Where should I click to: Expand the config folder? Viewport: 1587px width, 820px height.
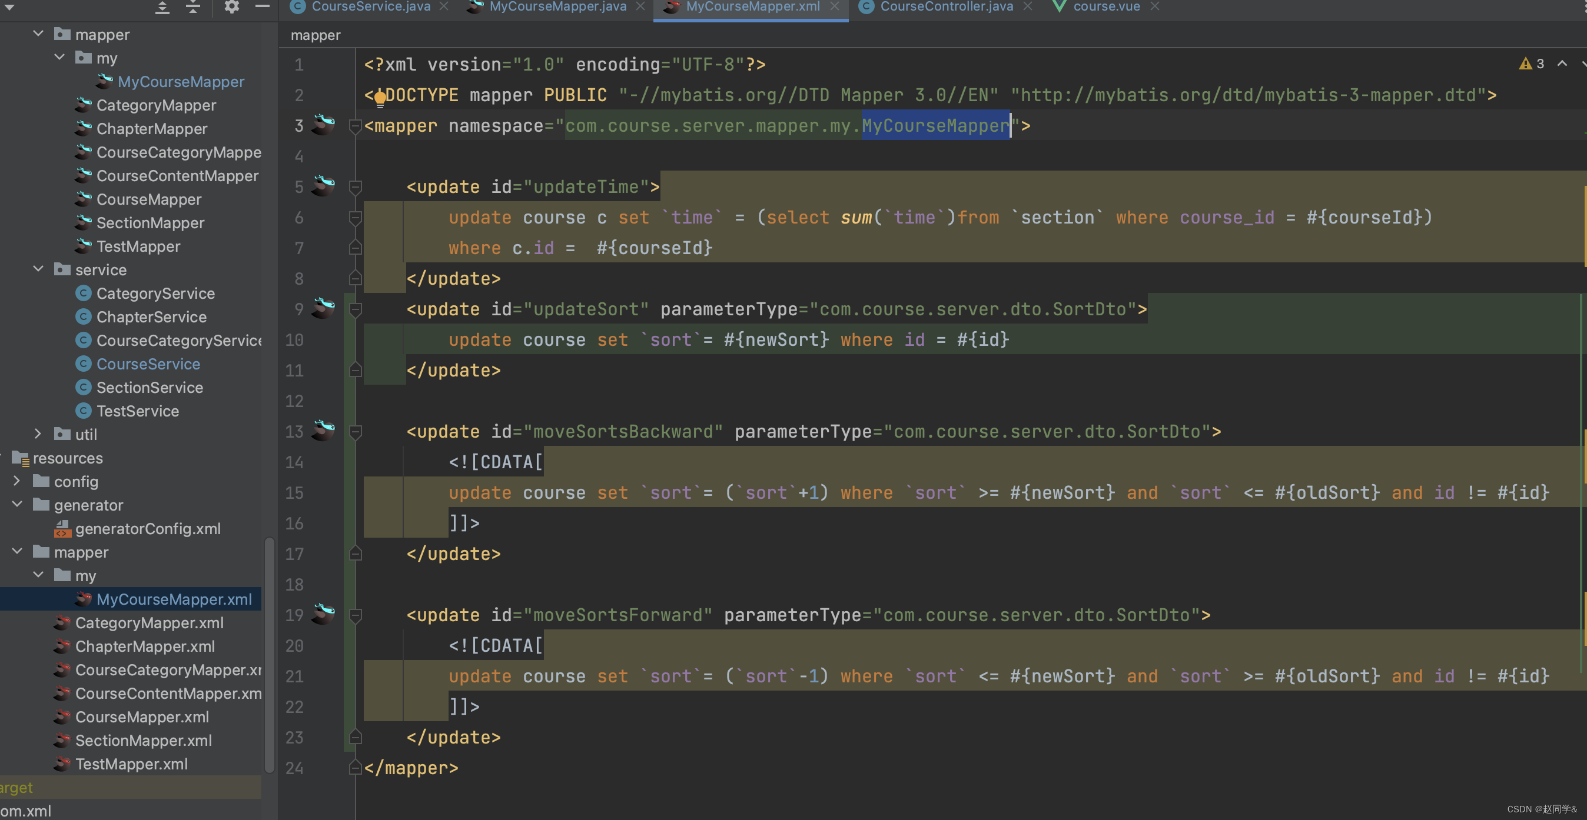(x=17, y=481)
